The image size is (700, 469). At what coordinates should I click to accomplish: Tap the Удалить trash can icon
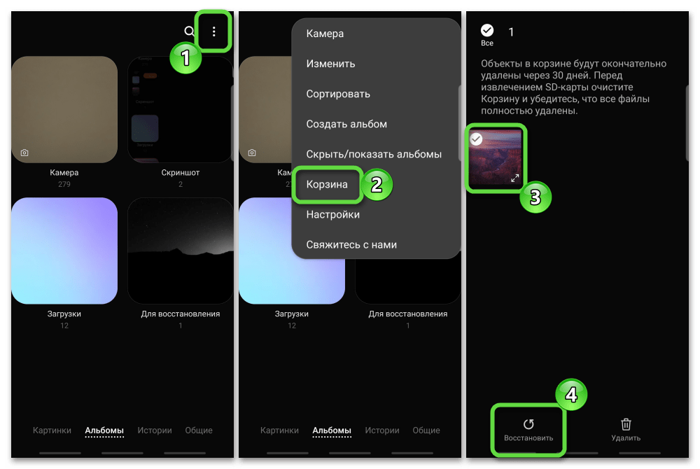coord(626,424)
